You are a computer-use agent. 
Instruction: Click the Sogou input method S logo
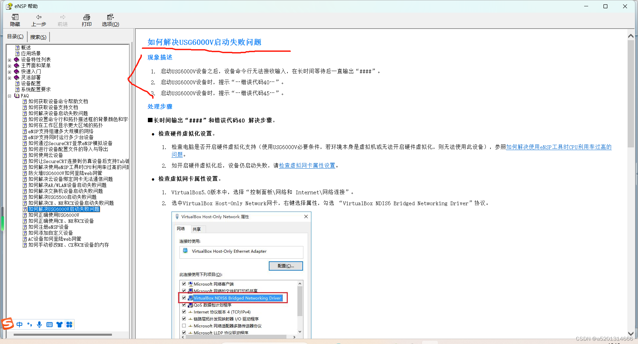[8, 324]
